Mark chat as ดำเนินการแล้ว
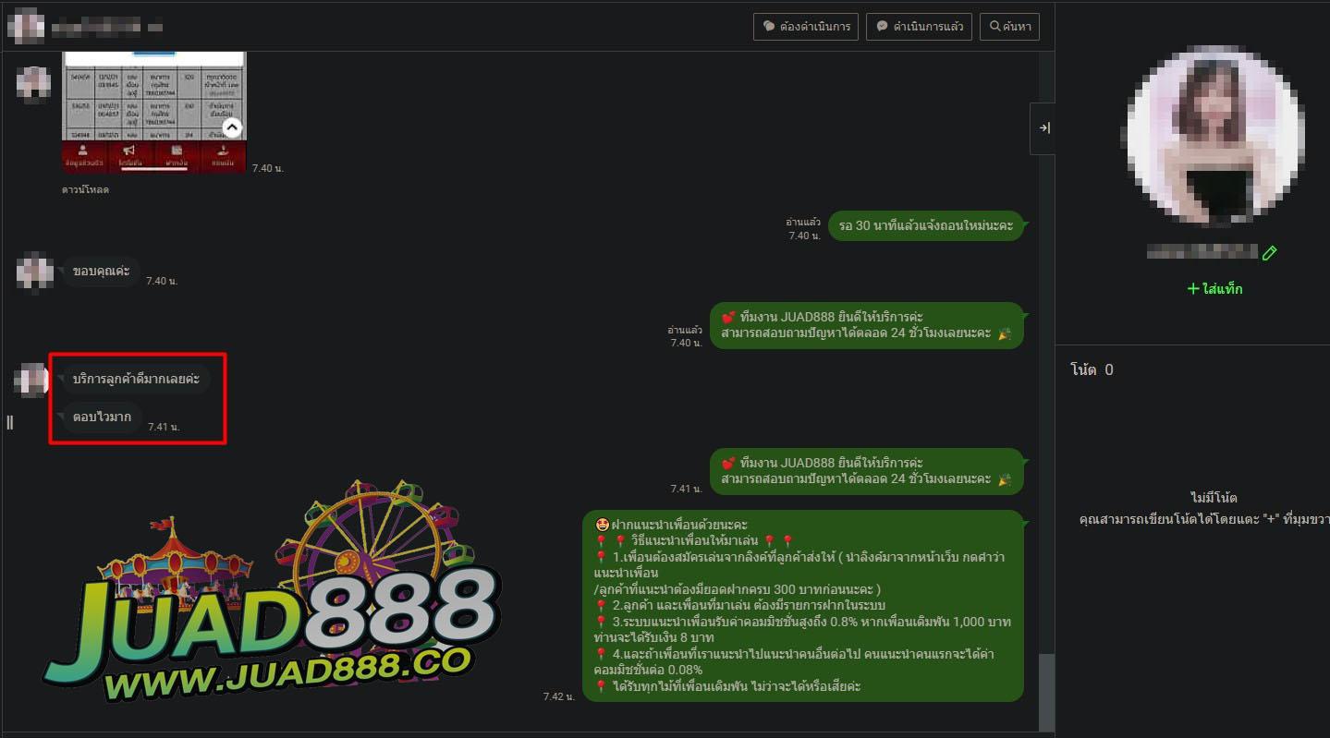The image size is (1330, 738). point(920,27)
